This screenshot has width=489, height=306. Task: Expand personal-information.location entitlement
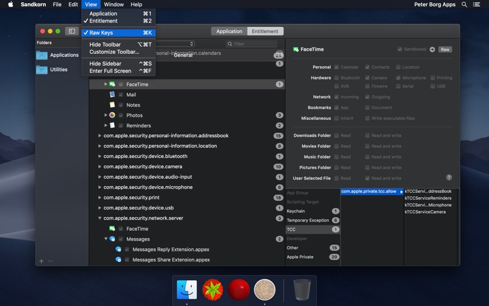point(100,146)
